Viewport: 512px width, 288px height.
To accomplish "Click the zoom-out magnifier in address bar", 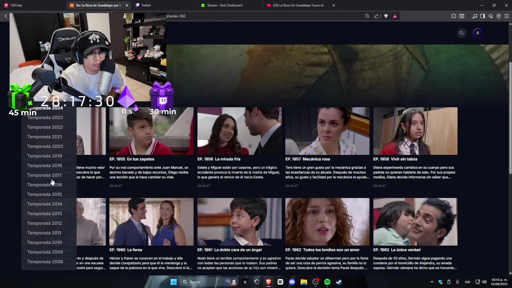I will tap(367, 16).
